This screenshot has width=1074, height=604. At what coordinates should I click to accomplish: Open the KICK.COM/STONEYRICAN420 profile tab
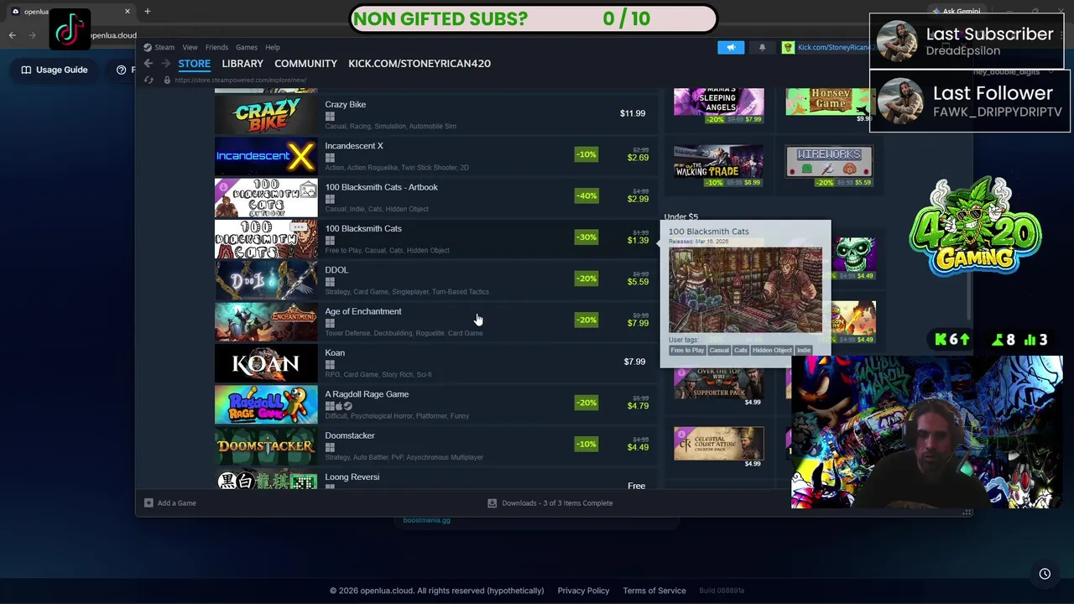pos(420,64)
